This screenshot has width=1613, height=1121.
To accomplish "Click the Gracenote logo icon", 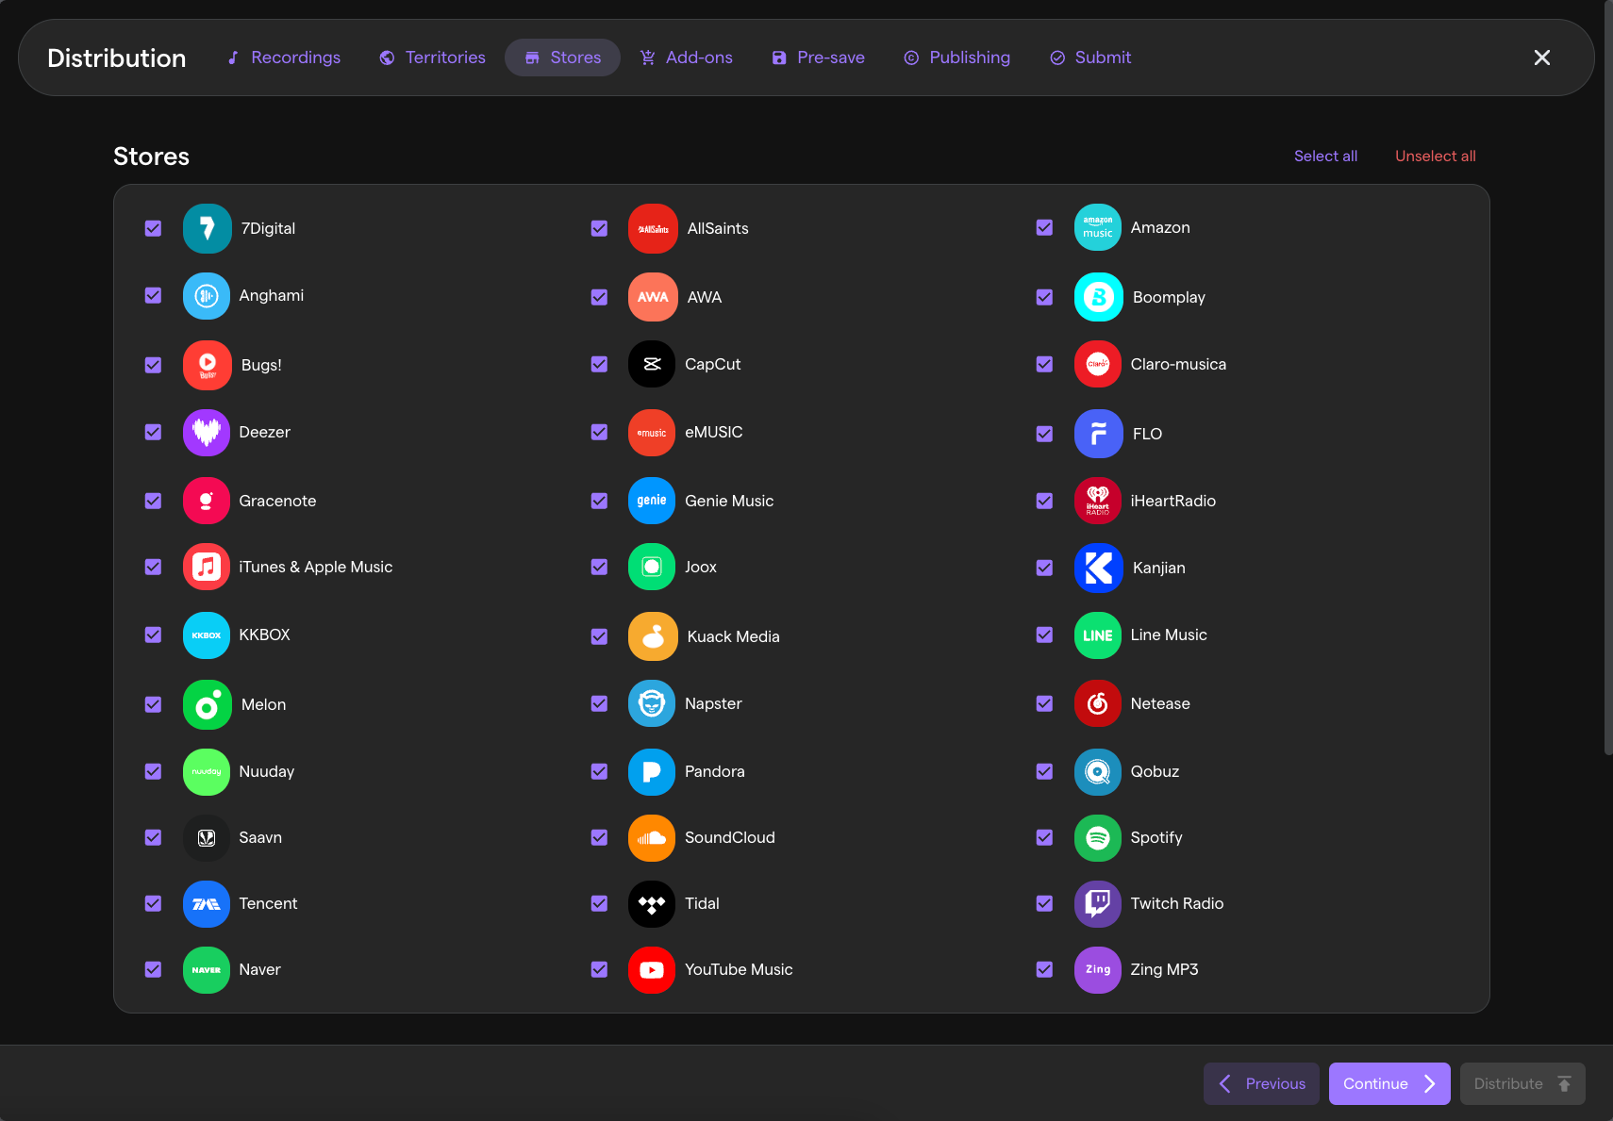I will point(207,501).
